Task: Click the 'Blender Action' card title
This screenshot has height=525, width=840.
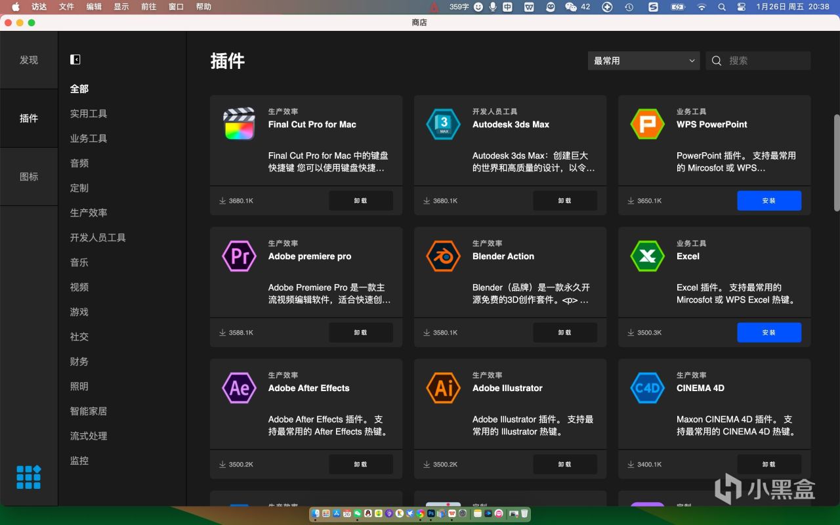Action: (503, 257)
